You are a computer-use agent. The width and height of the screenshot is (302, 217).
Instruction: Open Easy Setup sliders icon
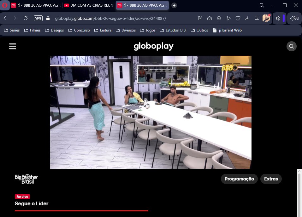pyautogui.click(x=257, y=18)
